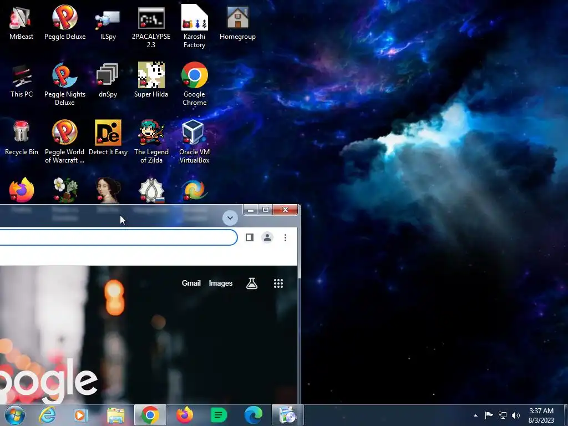Select the Firefox desktop shortcut
Viewport: 568px width, 426px height.
pyautogui.click(x=22, y=190)
